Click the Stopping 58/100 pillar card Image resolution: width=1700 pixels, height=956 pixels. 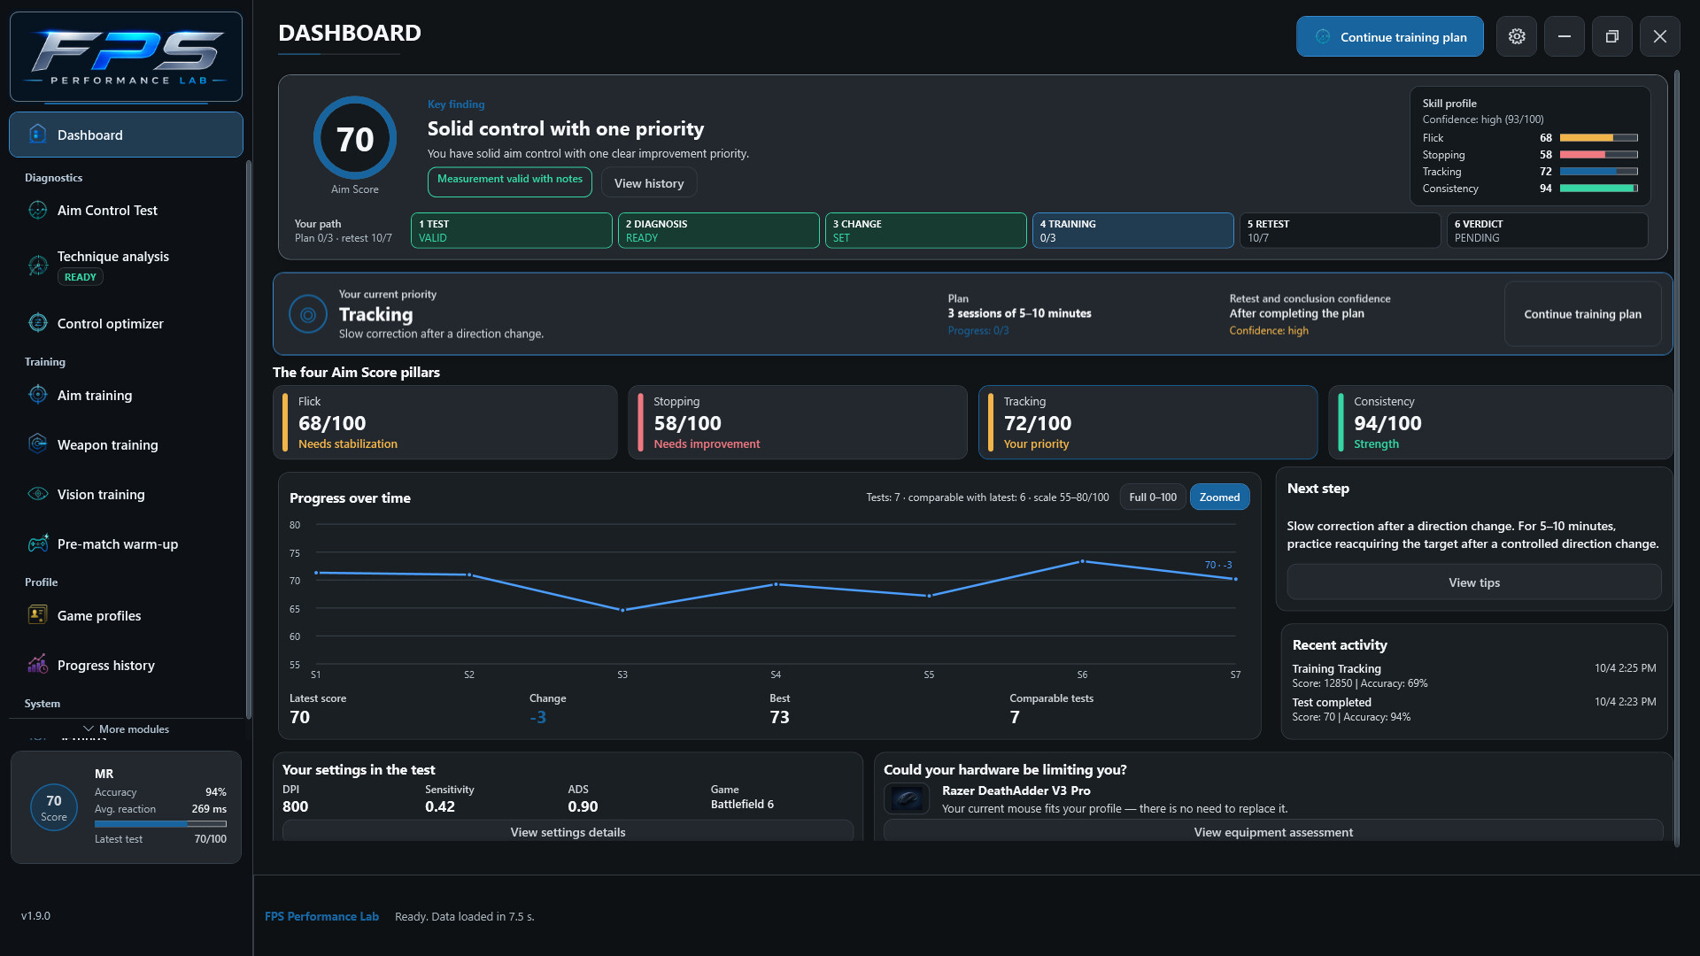coord(798,422)
